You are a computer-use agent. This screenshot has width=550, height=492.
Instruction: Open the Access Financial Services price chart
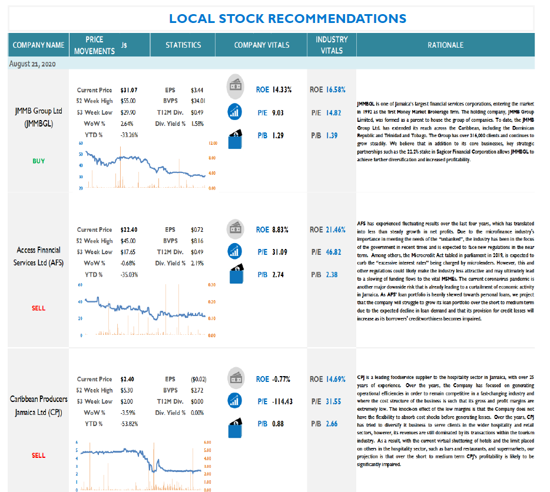[146, 310]
